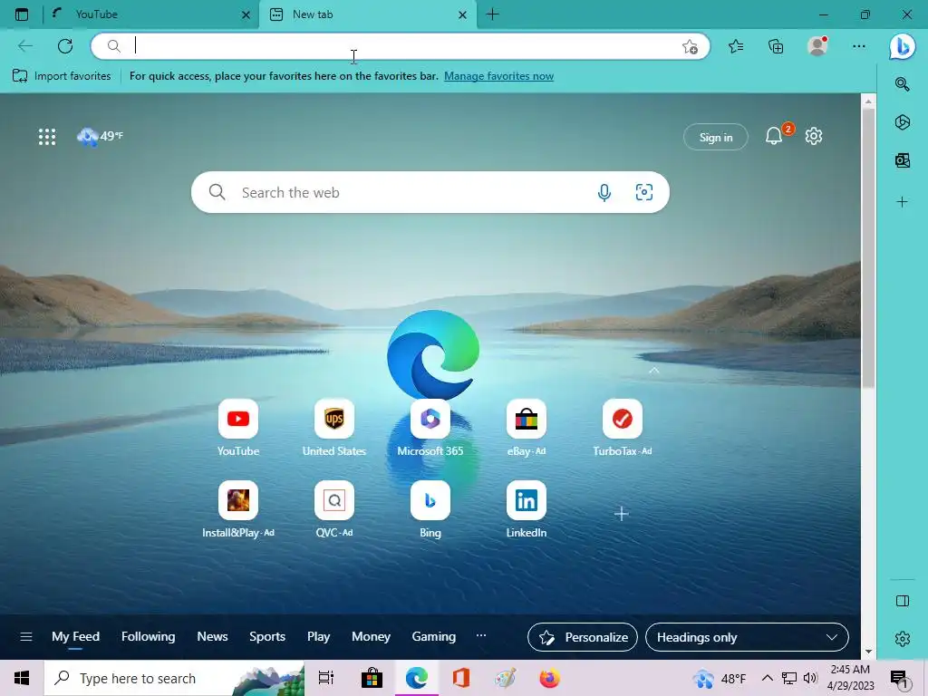Open feed hamburger menu
Image resolution: width=928 pixels, height=696 pixels.
coord(26,637)
